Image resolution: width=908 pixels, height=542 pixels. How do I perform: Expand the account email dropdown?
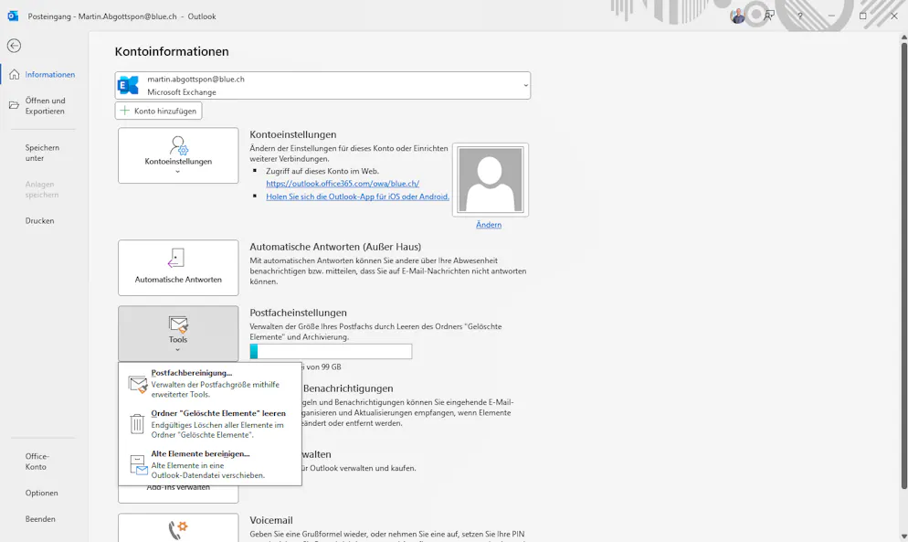[x=527, y=83]
